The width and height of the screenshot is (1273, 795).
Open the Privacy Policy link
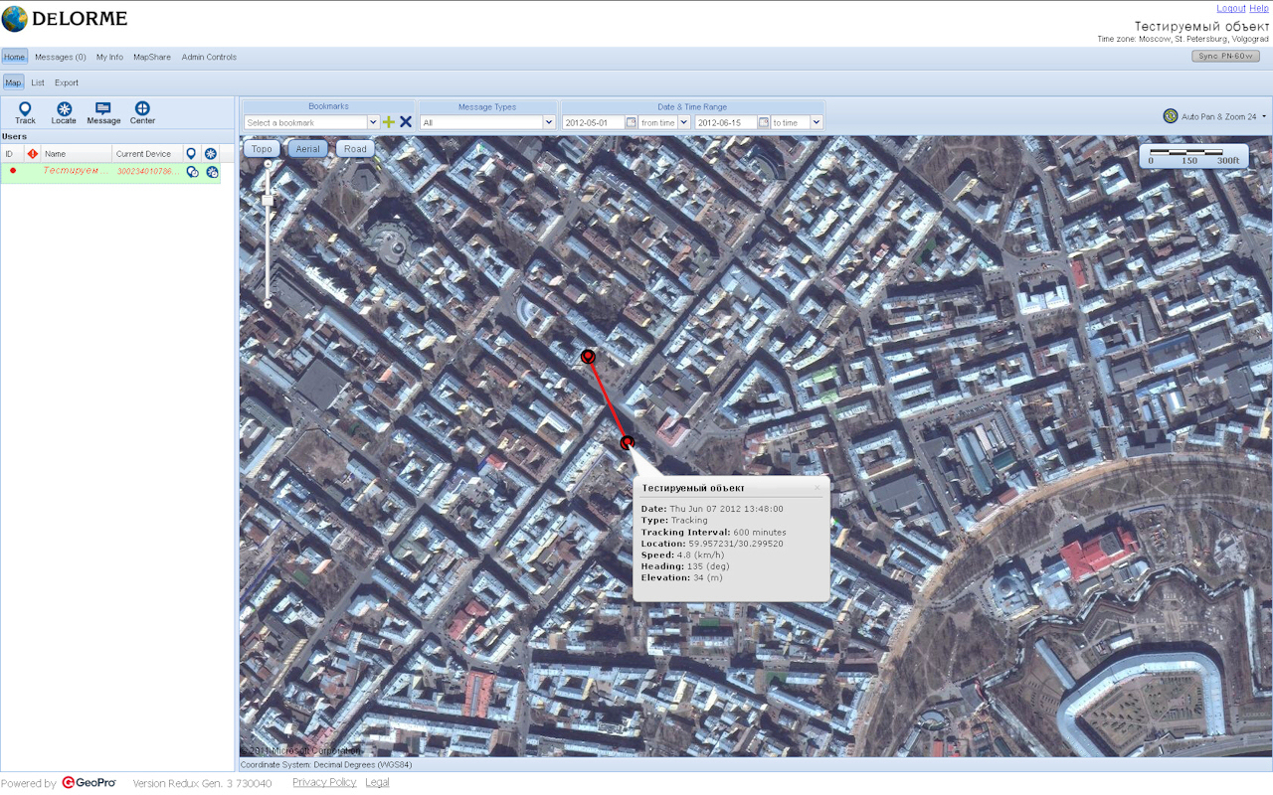(x=324, y=782)
